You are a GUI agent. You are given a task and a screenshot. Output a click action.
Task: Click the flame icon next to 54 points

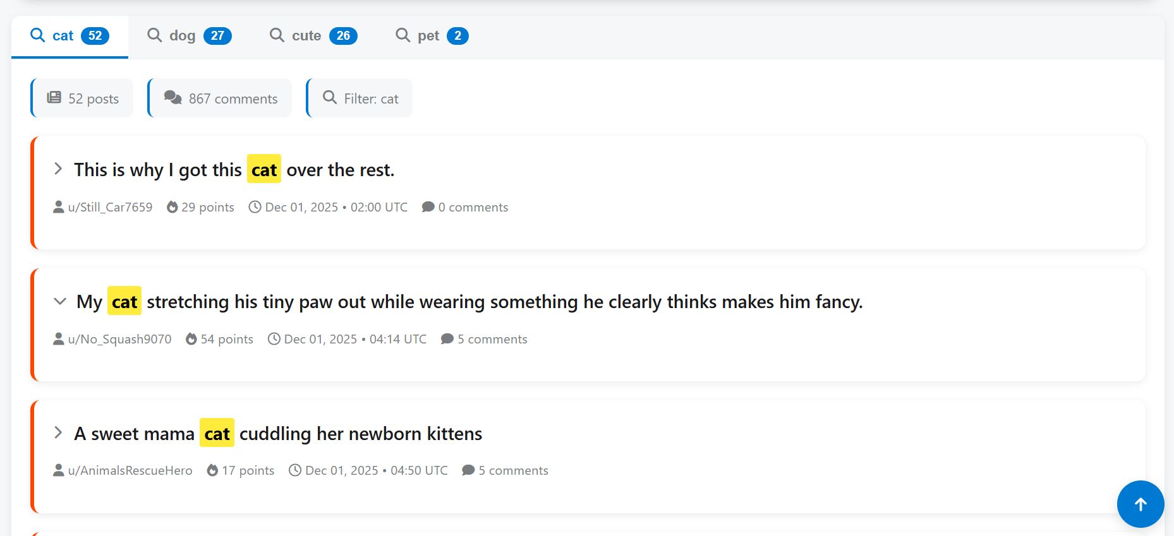click(191, 339)
